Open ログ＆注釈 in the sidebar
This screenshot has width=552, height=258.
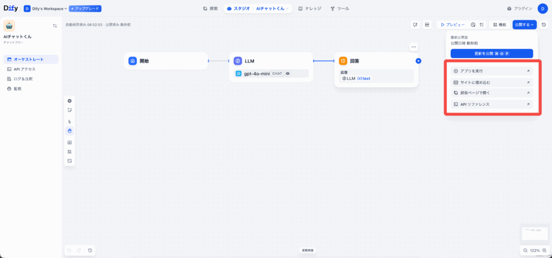pos(23,79)
